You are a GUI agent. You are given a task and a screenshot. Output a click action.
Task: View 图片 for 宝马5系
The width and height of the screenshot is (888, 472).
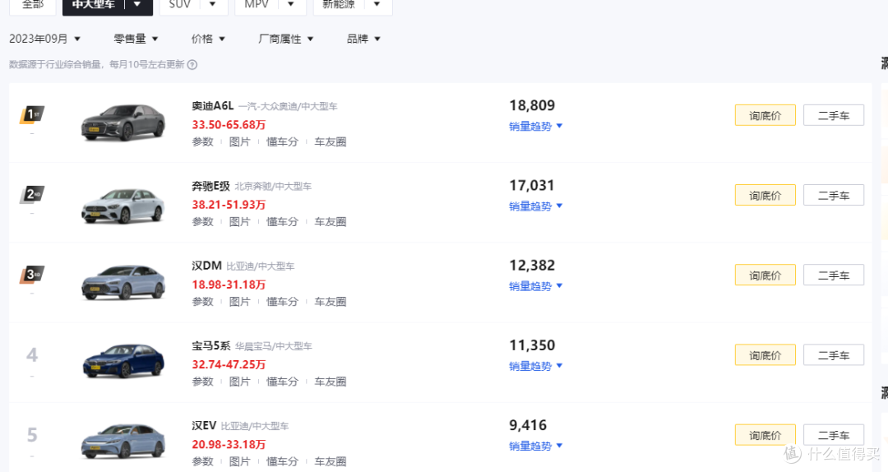pos(239,382)
